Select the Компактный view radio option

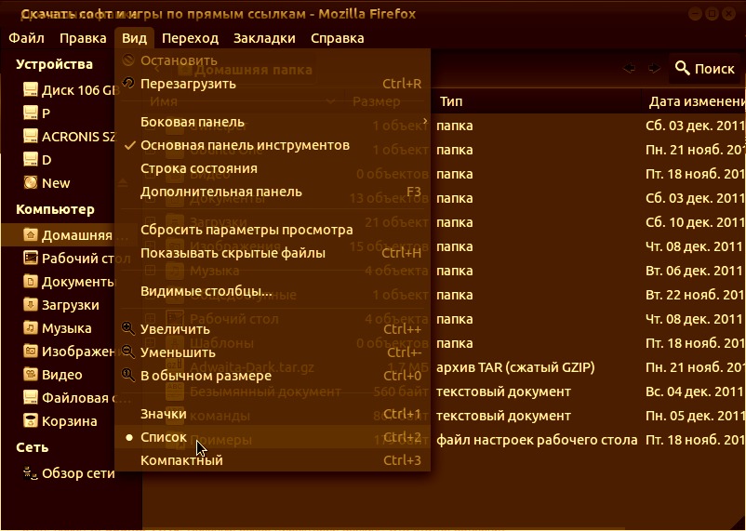point(181,460)
